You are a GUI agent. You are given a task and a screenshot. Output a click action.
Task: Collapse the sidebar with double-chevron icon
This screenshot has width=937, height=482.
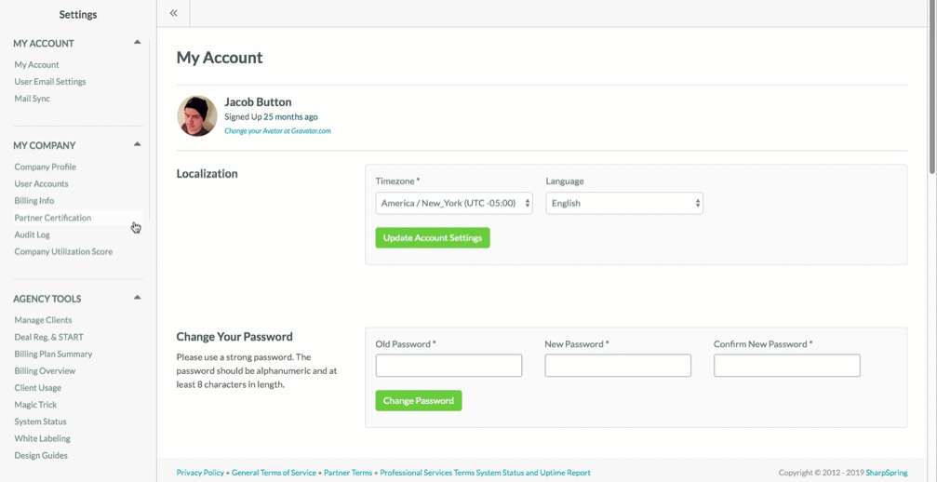pyautogui.click(x=173, y=13)
